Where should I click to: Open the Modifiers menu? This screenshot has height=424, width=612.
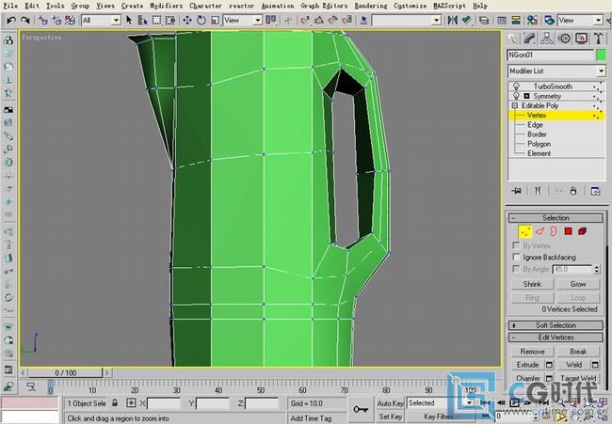coord(166,6)
